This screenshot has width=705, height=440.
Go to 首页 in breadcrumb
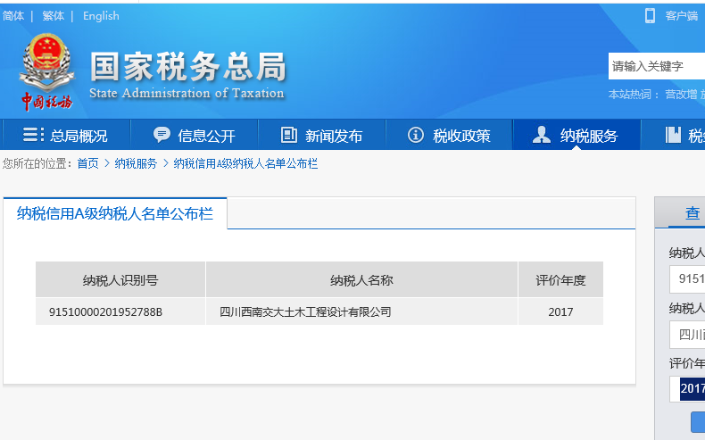coord(87,163)
